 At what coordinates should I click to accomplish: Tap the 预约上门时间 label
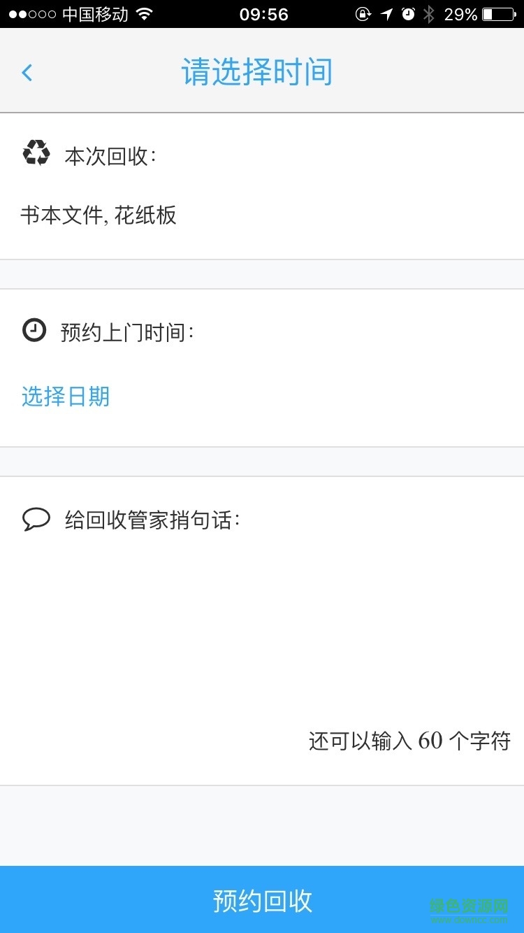point(127,332)
